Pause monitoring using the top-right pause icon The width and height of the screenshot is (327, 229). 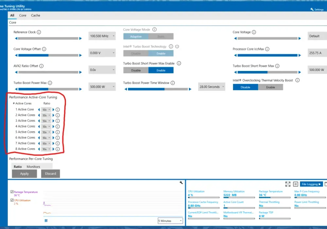click(295, 184)
